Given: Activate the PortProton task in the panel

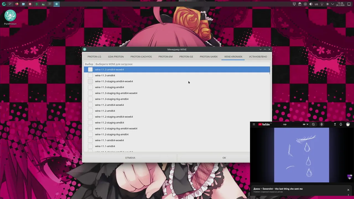Looking at the screenshot, I should (56, 4).
